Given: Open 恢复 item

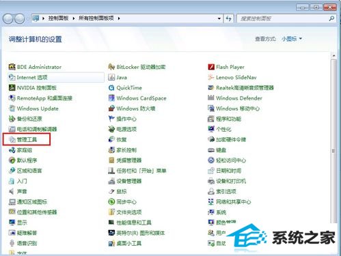Looking at the screenshot, I should [118, 139].
